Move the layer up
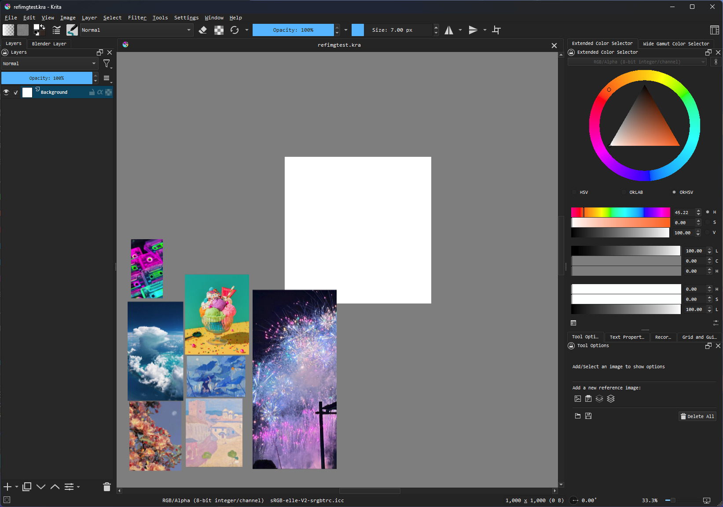Image resolution: width=723 pixels, height=507 pixels. (x=55, y=487)
